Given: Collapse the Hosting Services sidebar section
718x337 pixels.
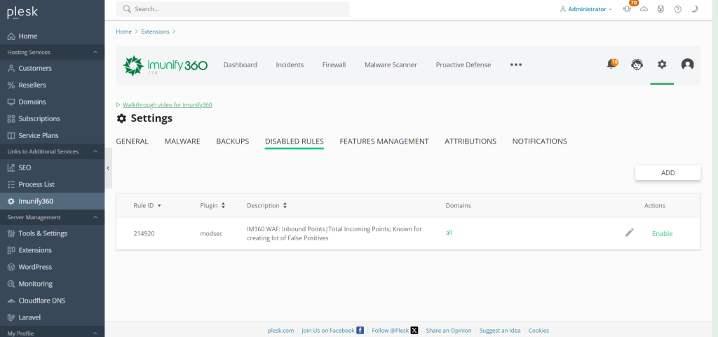Looking at the screenshot, I should 95,52.
